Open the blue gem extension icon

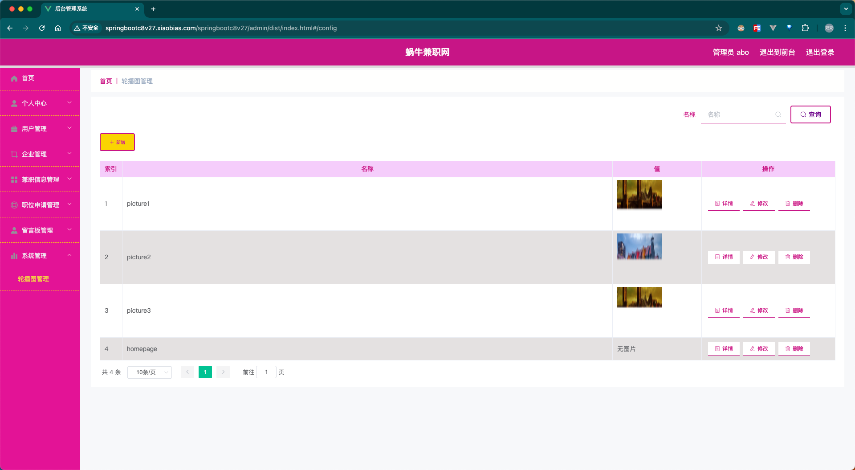(789, 28)
